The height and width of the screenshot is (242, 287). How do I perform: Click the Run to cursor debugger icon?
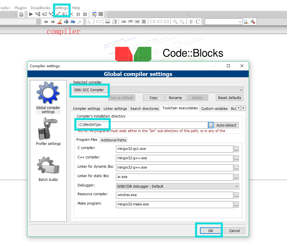tap(38, 14)
